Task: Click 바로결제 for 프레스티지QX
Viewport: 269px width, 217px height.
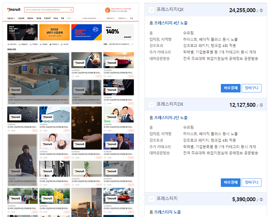Action: 231,88
